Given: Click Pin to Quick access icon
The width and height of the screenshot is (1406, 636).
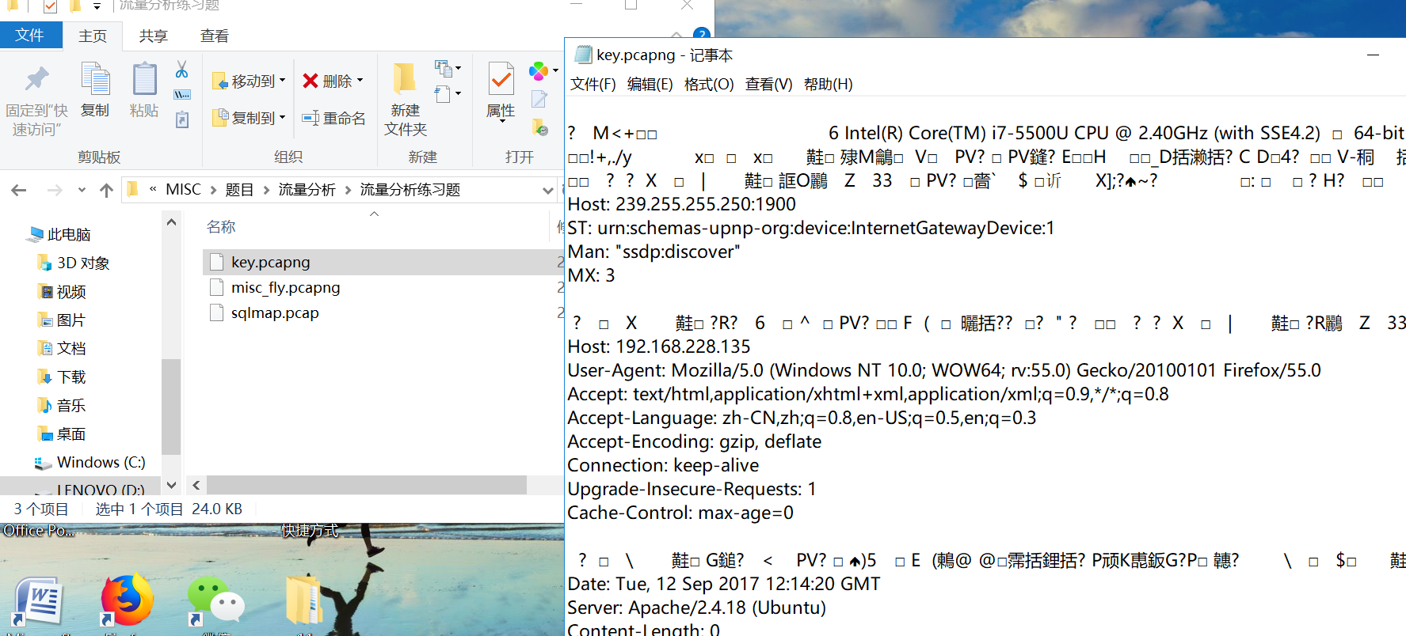Looking at the screenshot, I should 36,78.
